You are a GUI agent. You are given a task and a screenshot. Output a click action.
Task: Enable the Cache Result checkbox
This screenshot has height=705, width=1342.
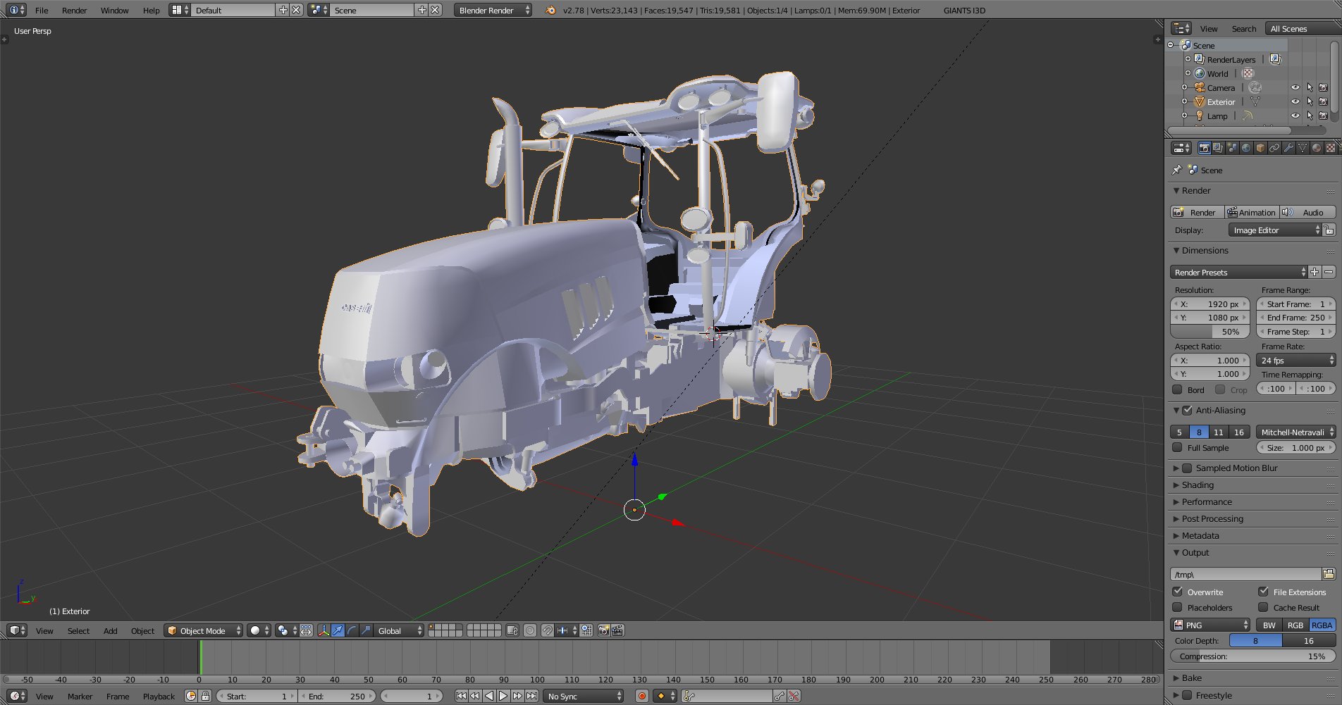point(1263,608)
